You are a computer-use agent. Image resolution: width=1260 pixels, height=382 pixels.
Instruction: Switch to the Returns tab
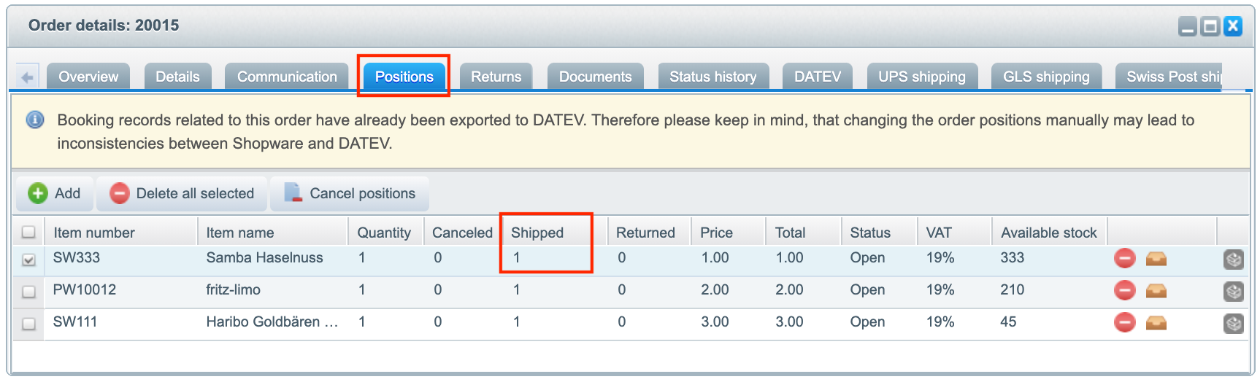pos(496,77)
